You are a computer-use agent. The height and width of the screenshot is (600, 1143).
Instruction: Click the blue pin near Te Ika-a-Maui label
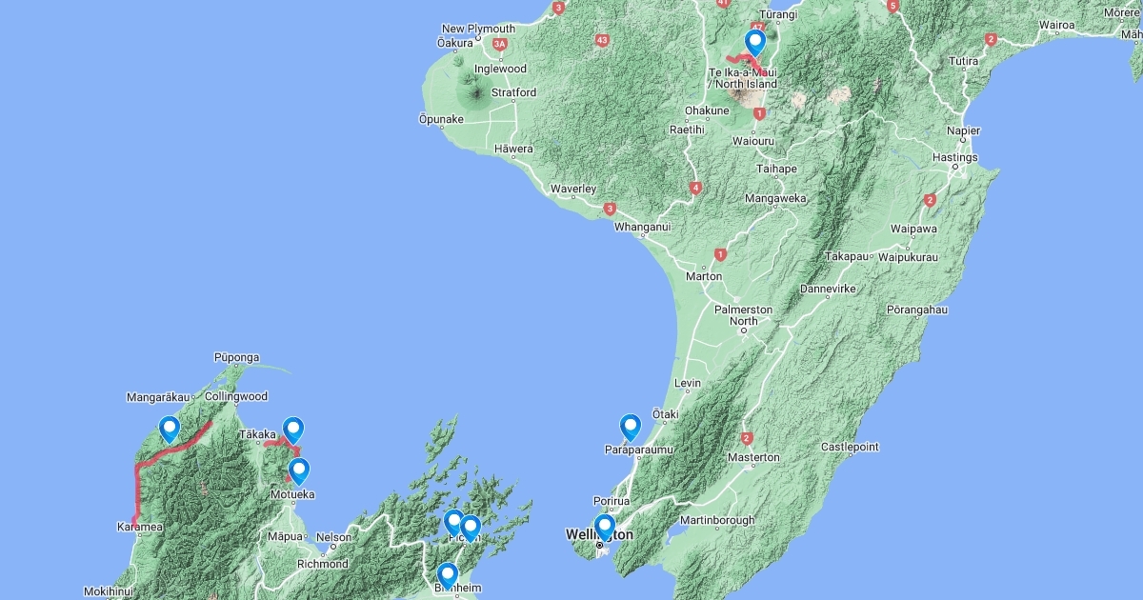755,44
